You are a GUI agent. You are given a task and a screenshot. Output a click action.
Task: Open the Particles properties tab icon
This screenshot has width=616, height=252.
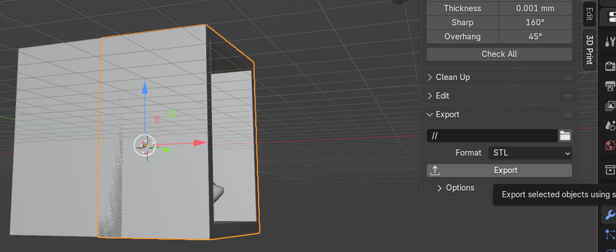click(610, 235)
